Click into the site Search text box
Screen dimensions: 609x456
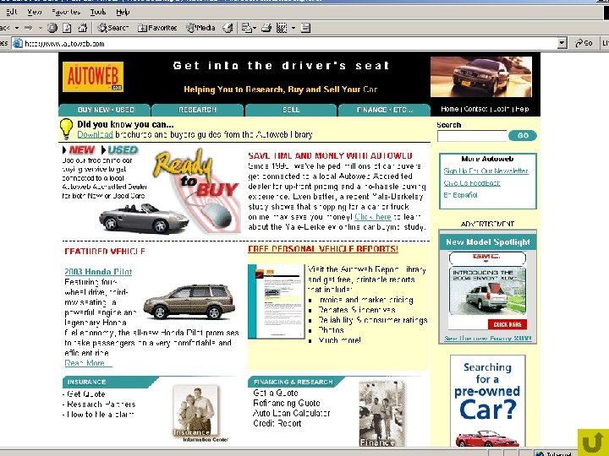pos(472,136)
